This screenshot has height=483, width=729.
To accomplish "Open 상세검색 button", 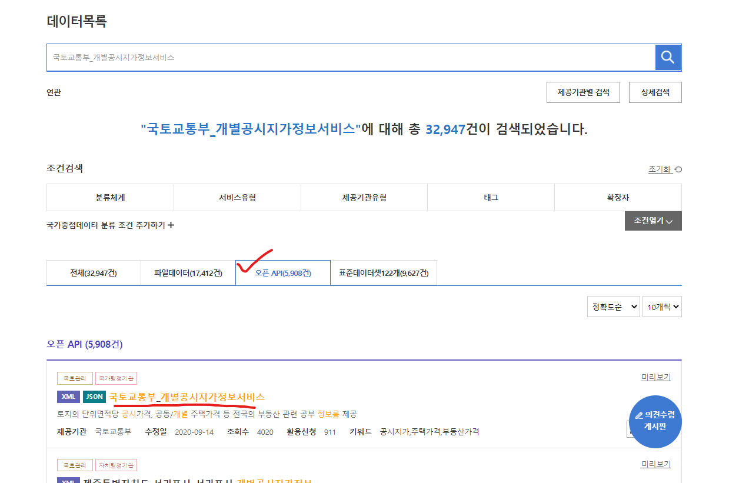I will tap(655, 92).
